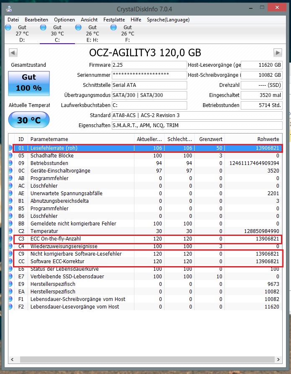This screenshot has width=291, height=374.
Task: Select the Lesefehlerrate (roh) row
Action: click(x=145, y=148)
